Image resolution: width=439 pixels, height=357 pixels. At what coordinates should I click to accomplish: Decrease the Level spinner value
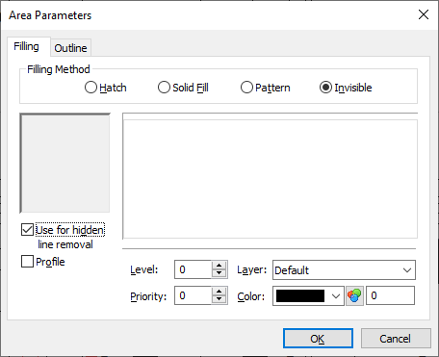coord(219,273)
